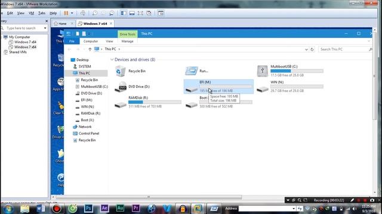The height and width of the screenshot is (214, 382).
Task: Open the VMware View menu
Action: click(20, 13)
